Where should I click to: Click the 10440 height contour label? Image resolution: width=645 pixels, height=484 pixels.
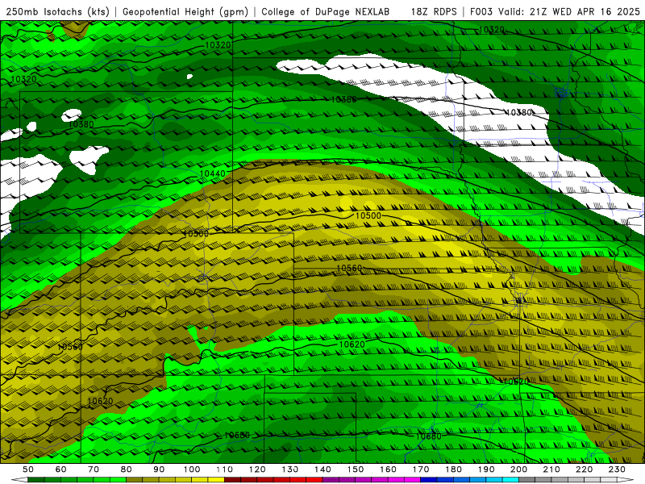click(x=212, y=173)
